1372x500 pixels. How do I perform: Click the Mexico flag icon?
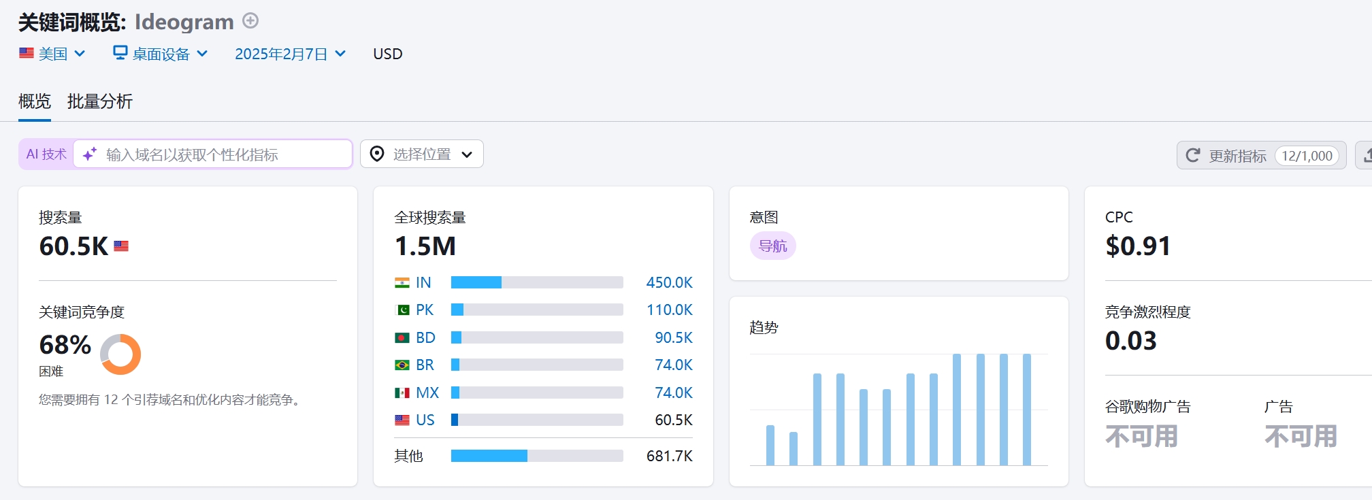[x=402, y=393]
